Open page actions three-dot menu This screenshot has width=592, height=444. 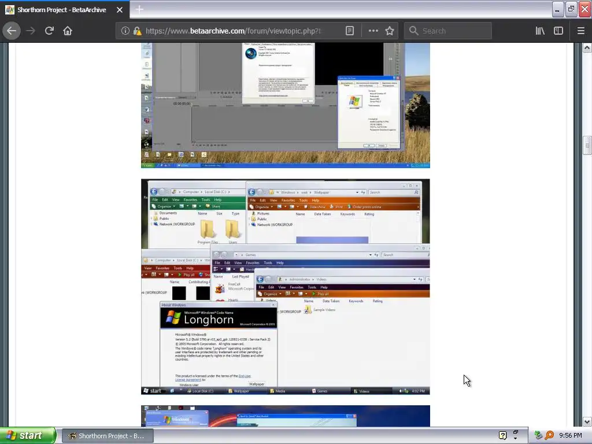click(x=373, y=31)
